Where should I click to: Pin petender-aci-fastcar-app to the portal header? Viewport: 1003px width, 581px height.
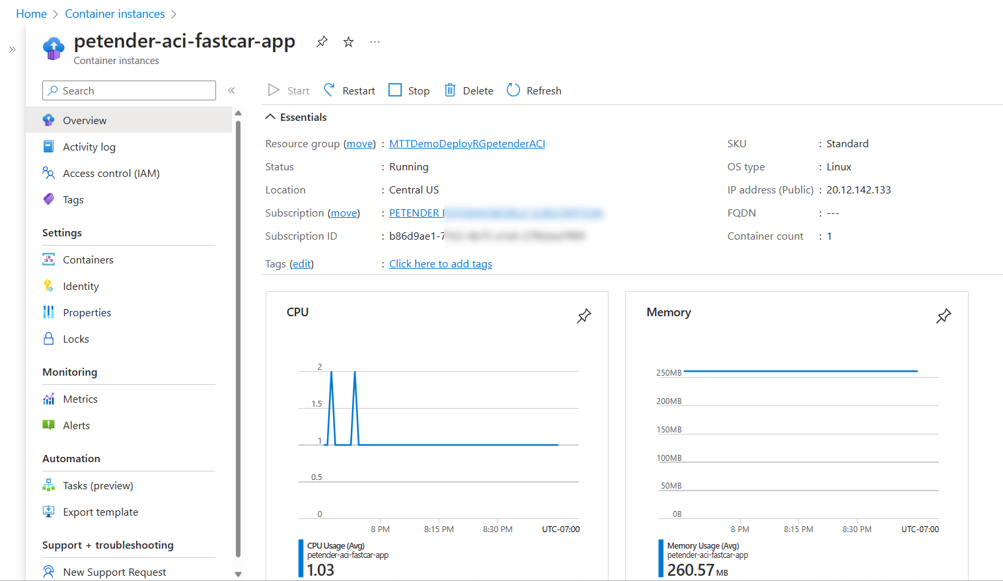click(x=322, y=41)
